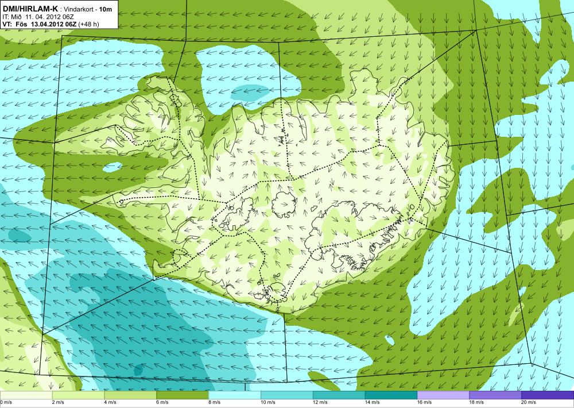Viewport: 574px width, 408px height.
Task: Click the 'DMI/HIRLAM-K' title text
Action: [30, 9]
